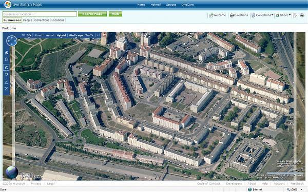Enable Bird's eye view
The image size is (308, 192).
(76, 35)
